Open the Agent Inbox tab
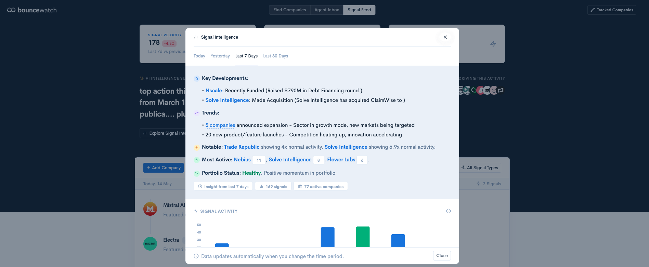Screen dimensions: 649x267 pyautogui.click(x=327, y=10)
